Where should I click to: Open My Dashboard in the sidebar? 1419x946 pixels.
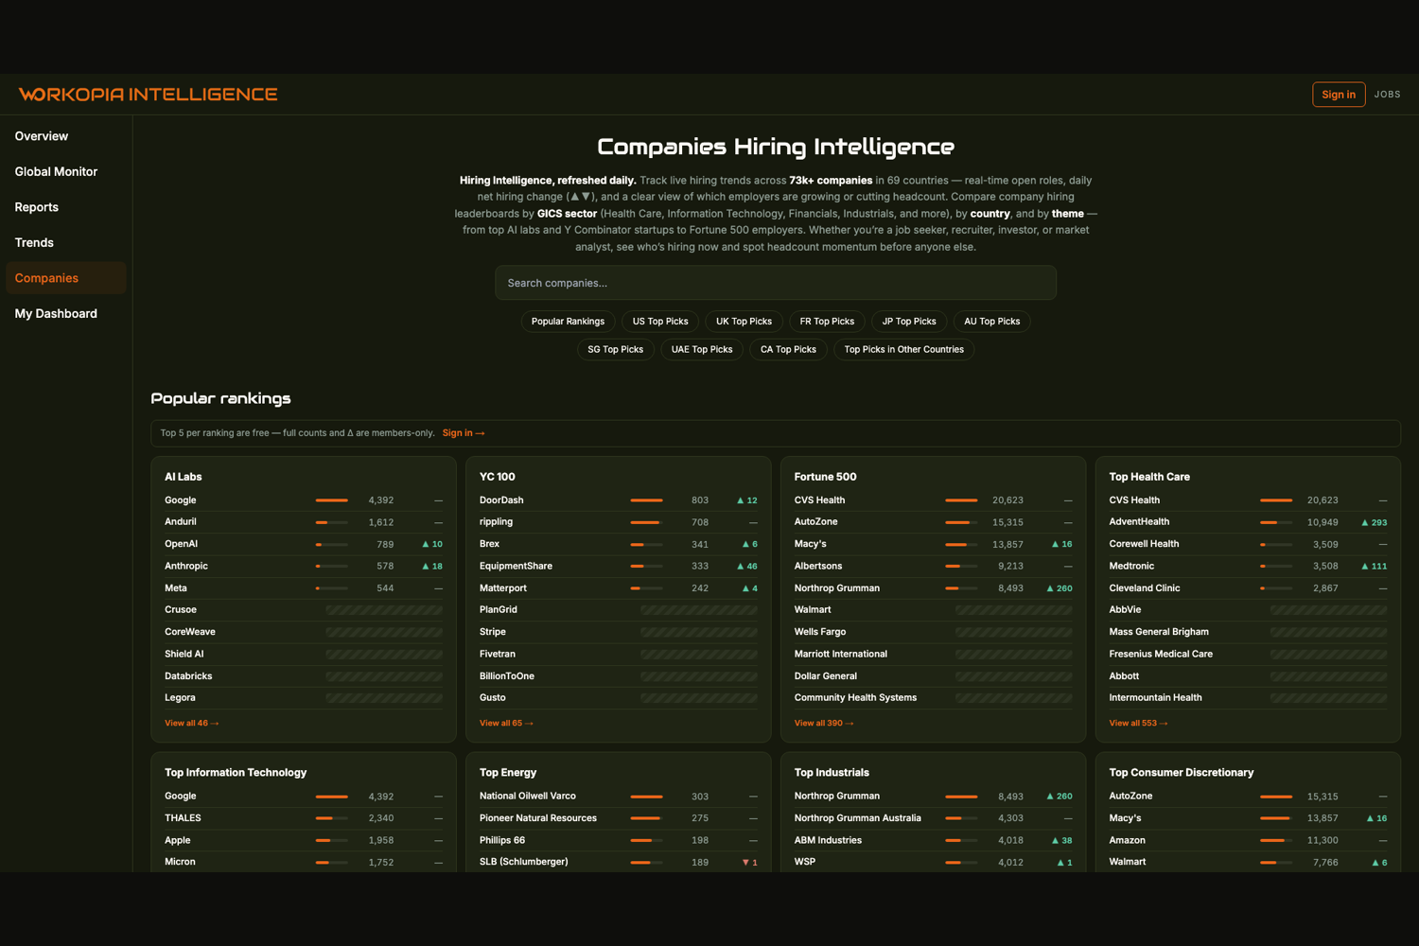[x=66, y=313]
